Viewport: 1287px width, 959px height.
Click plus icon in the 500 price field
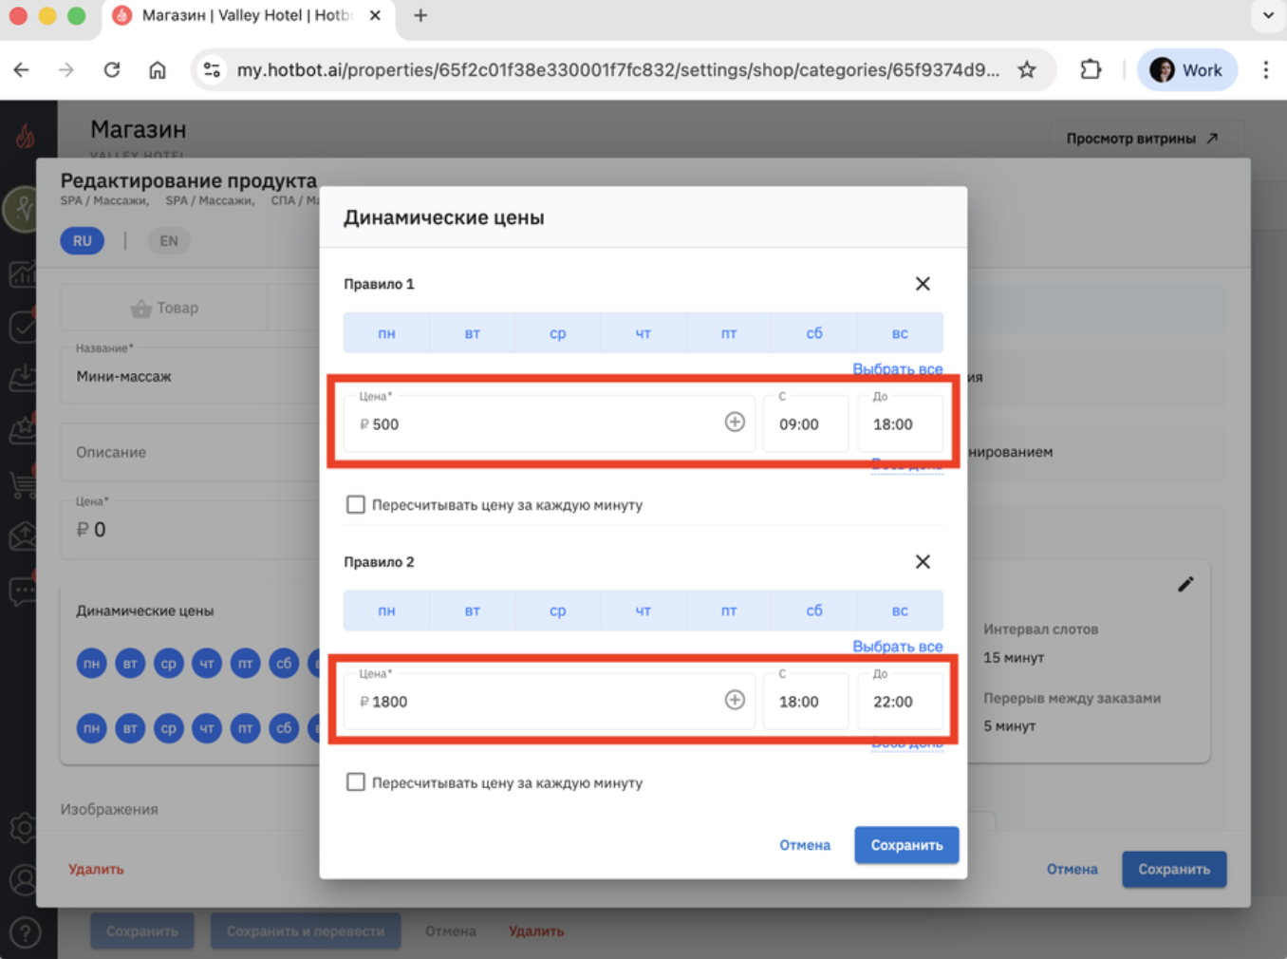pos(735,423)
